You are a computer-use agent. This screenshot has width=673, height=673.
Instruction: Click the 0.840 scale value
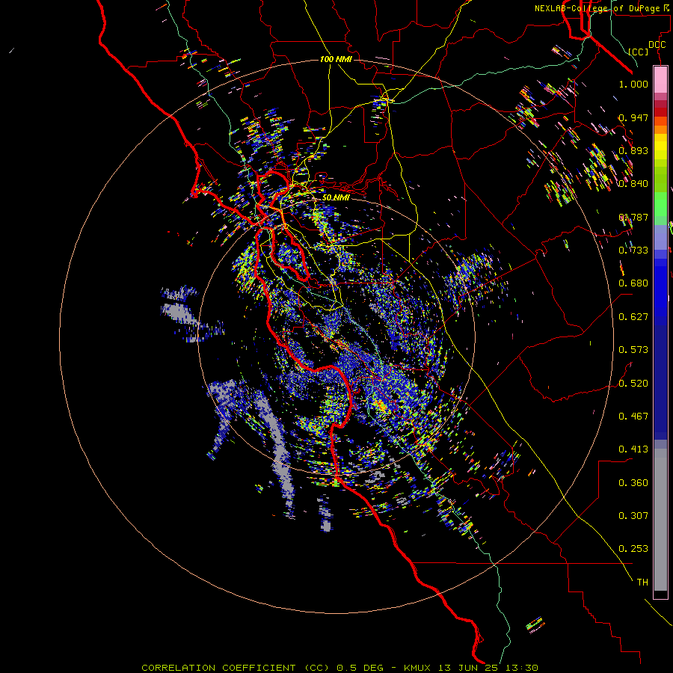633,184
